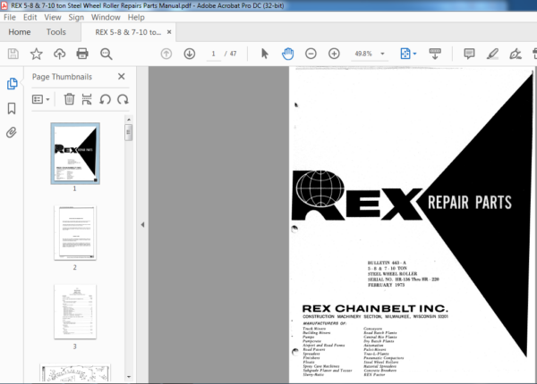Zoom in with the plus button
Viewport: 537px width, 384px height.
[x=334, y=54]
